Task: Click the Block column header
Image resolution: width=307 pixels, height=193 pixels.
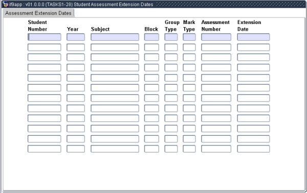Action: click(151, 29)
